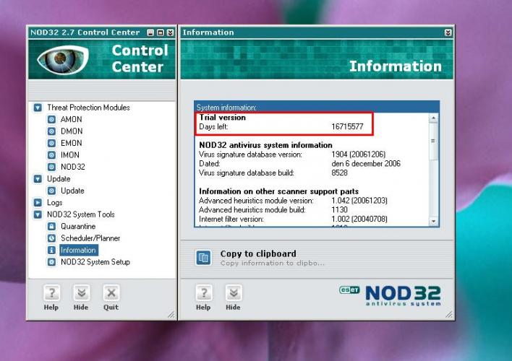Viewport: 512px width, 361px height.
Task: Click the Hide chevrons icon in Information window
Action: (234, 293)
